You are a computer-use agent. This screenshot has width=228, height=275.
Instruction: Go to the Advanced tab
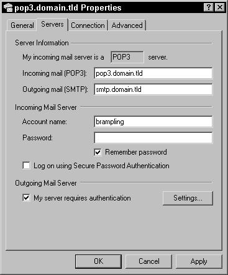[x=127, y=25]
